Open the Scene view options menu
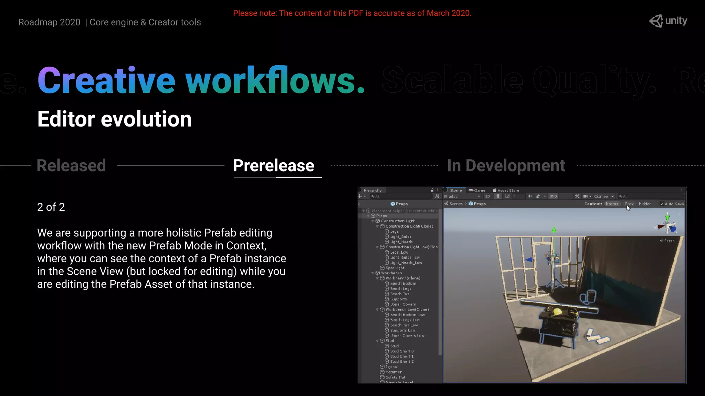Screen dimensions: 705x396 (681, 190)
